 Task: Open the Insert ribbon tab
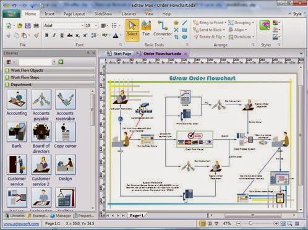[49, 14]
